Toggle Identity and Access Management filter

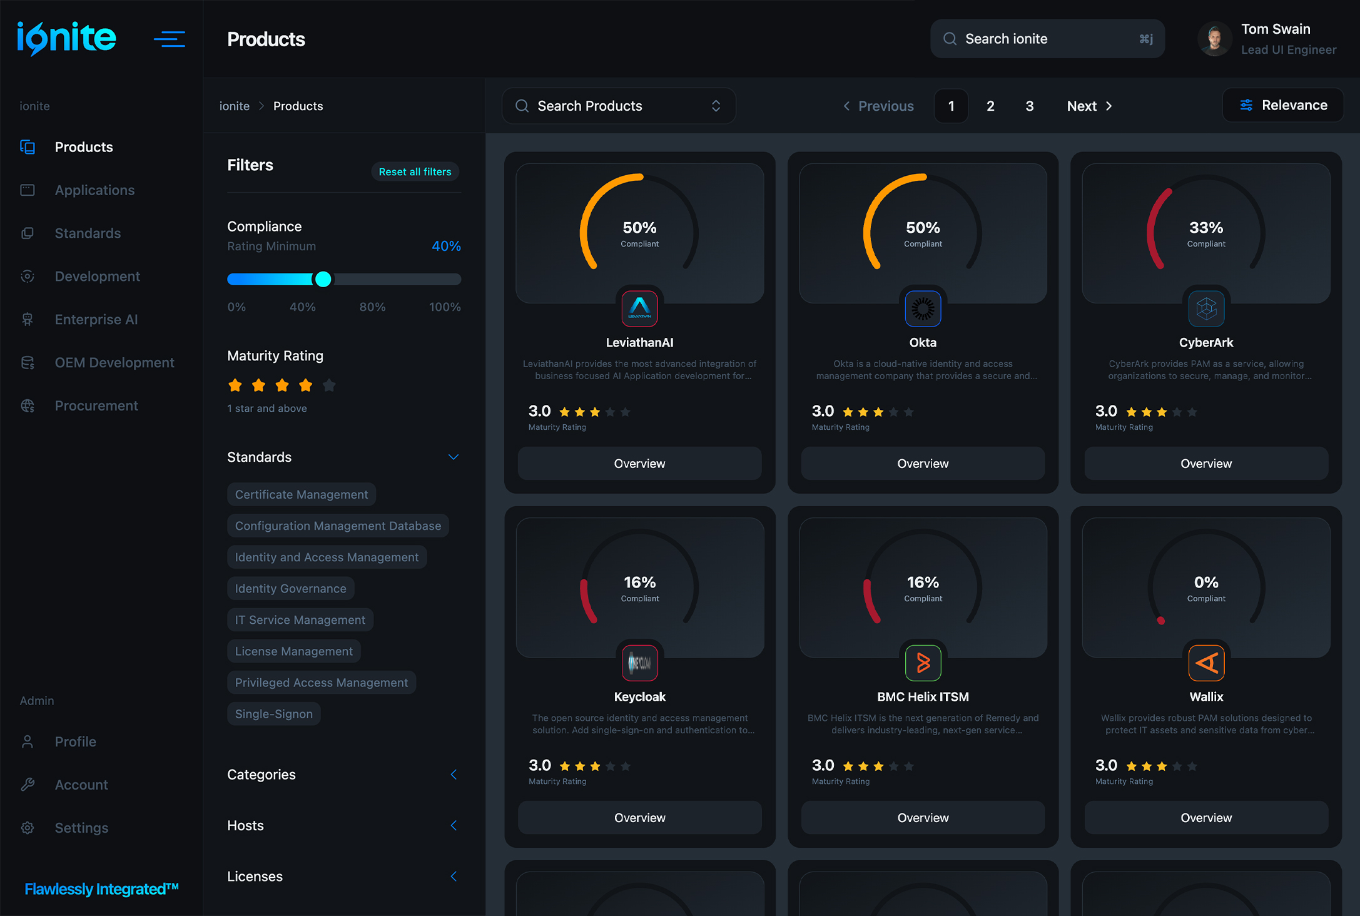[x=327, y=557]
